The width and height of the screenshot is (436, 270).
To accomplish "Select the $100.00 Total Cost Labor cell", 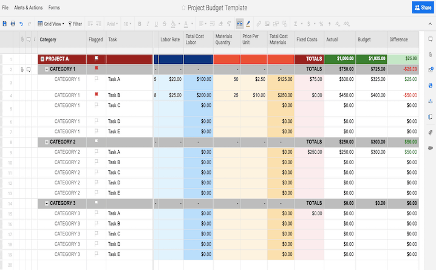I will (x=198, y=79).
